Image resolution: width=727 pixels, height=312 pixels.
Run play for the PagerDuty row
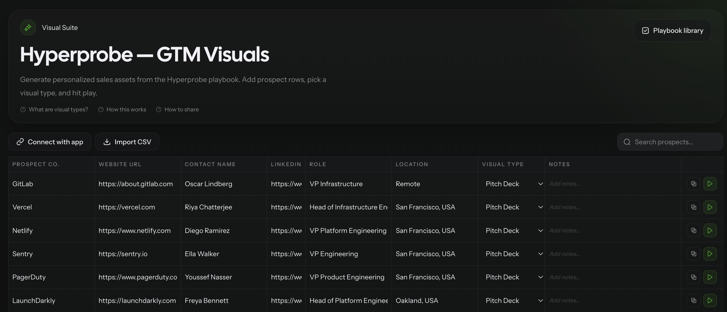710,277
